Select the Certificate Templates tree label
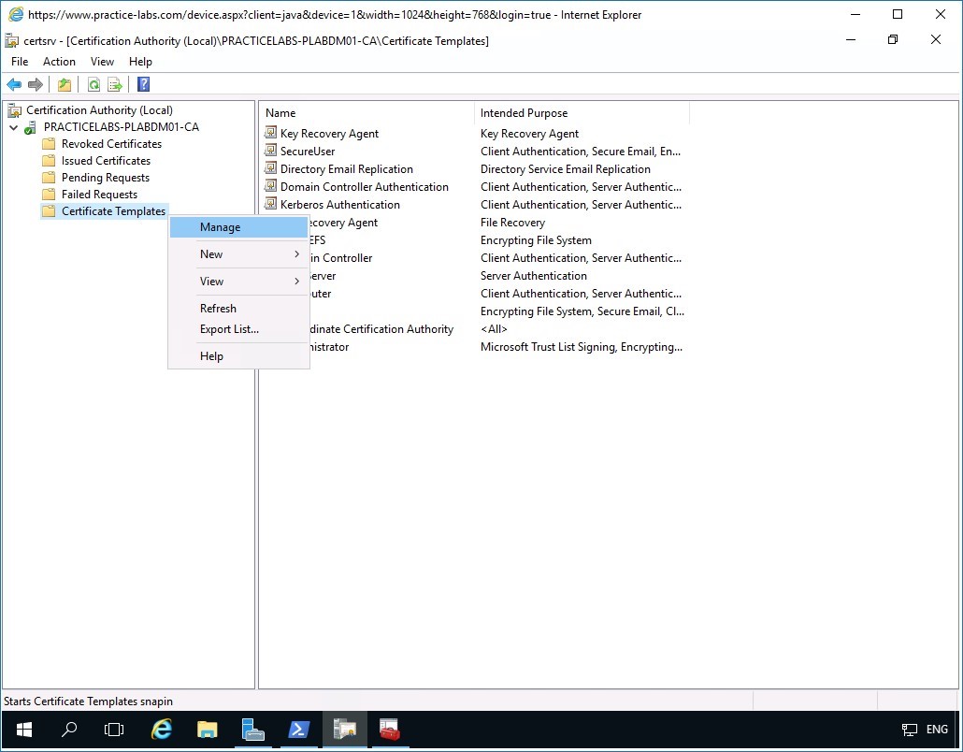963x752 pixels. [x=114, y=211]
